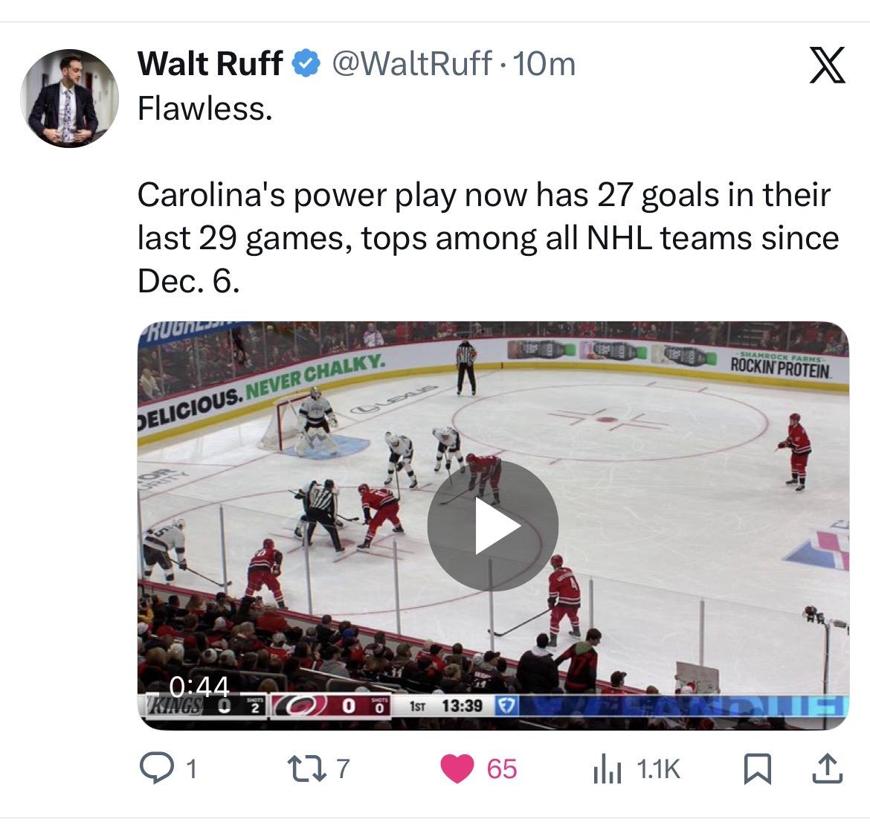Open the Walt Ruff display name link
The height and width of the screenshot is (825, 870).
coord(210,65)
